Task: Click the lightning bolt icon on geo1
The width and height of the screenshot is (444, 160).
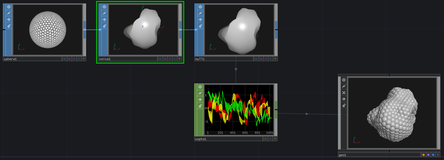Action: pos(344,86)
